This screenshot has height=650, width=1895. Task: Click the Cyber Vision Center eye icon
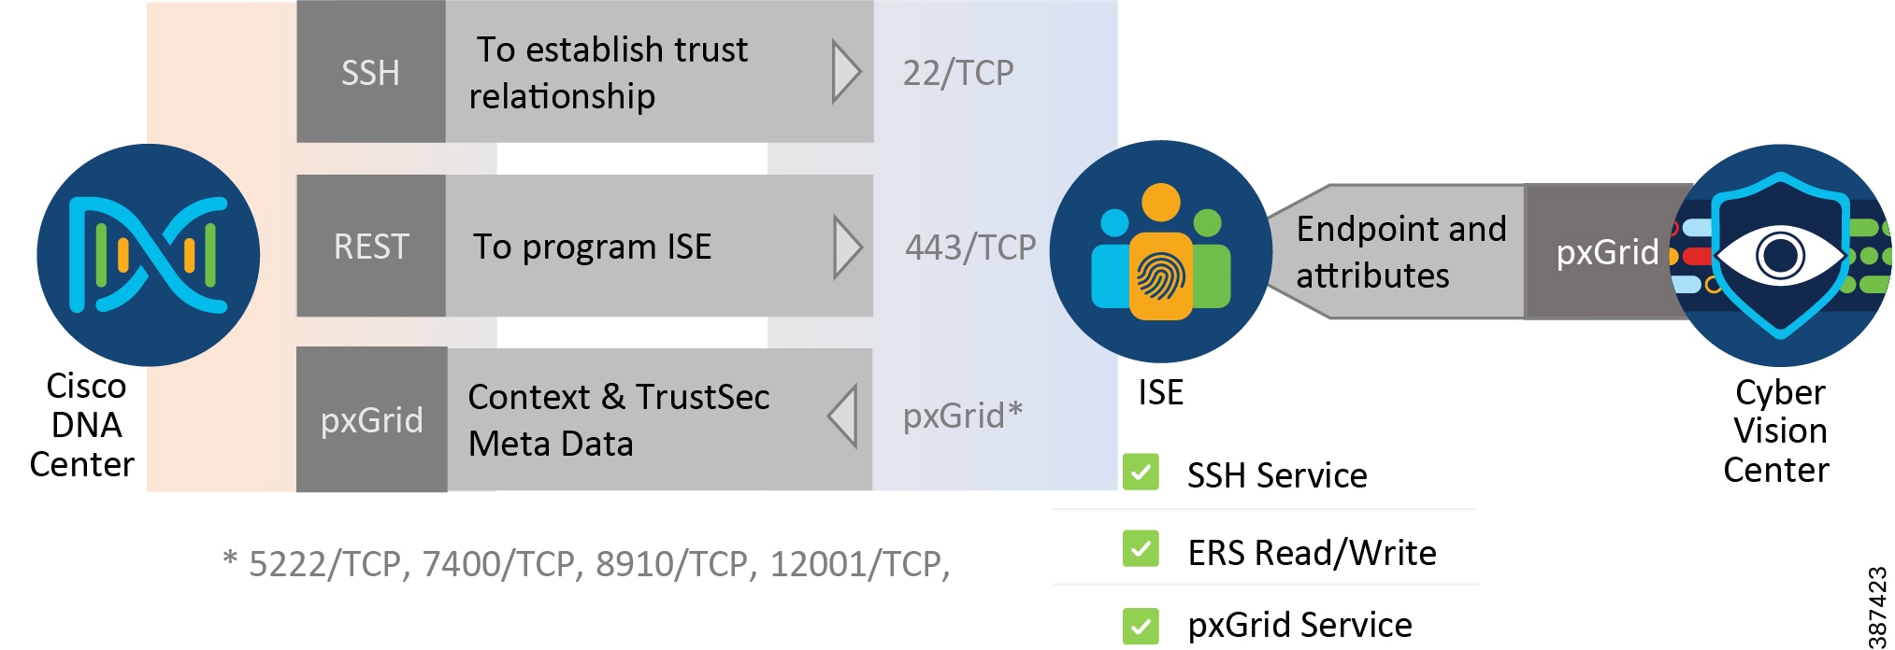(x=1780, y=254)
